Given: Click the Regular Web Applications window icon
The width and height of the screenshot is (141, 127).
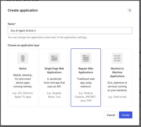Looking at the screenshot, I should (86, 58).
